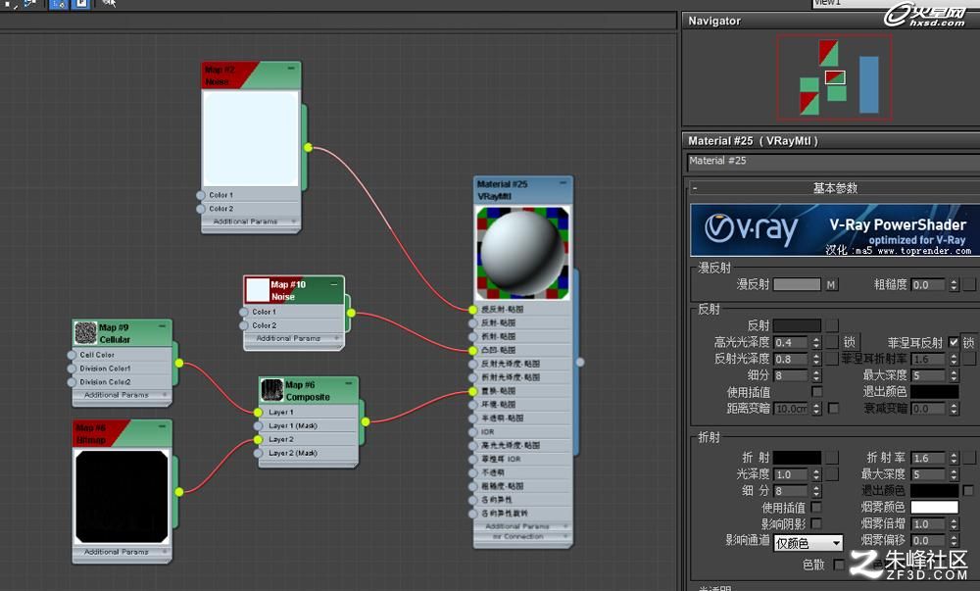Click Layer 1 socket on Composite node
The width and height of the screenshot is (980, 591).
tap(258, 413)
